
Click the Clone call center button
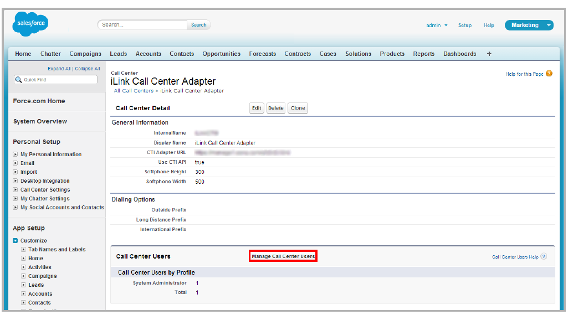coord(298,108)
